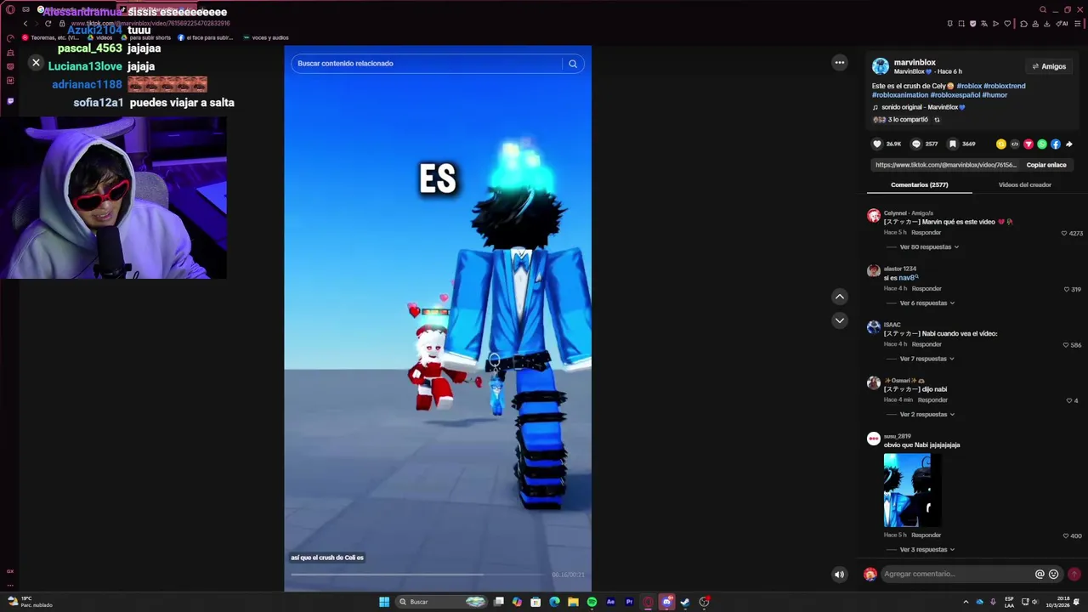Screen dimensions: 1088x612
Task: Open Adobe After Effects from the taskbar
Action: (610, 602)
